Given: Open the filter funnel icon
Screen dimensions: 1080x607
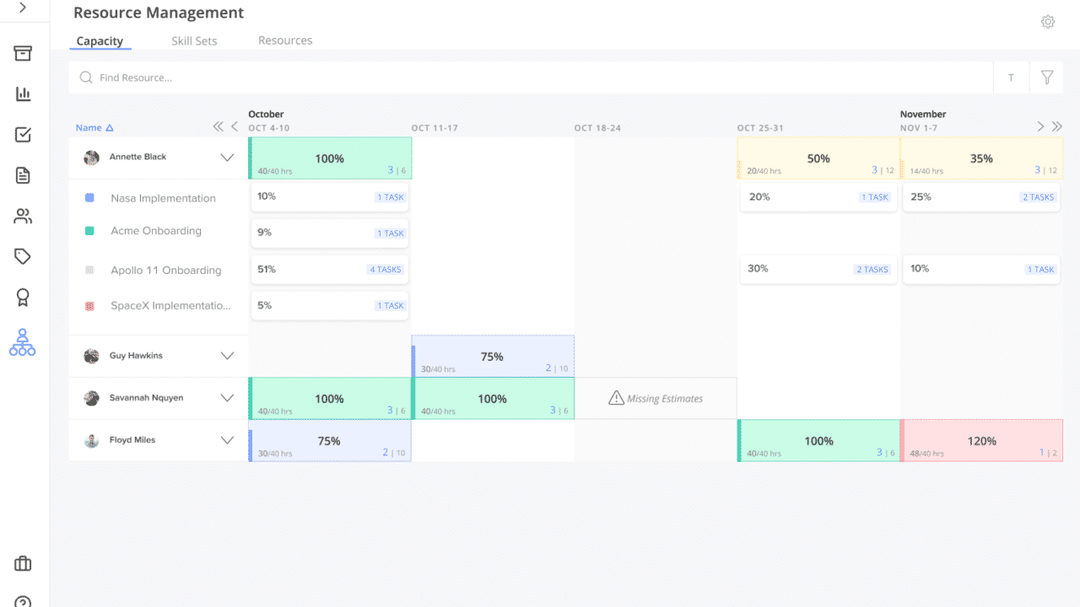Looking at the screenshot, I should coord(1046,77).
